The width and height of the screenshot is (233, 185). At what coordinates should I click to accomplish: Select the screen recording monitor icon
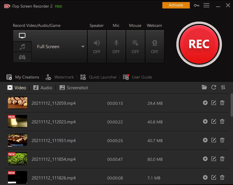[22, 36]
